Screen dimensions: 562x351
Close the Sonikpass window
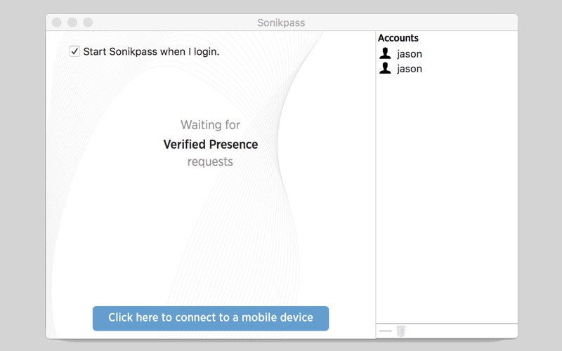[x=57, y=22]
